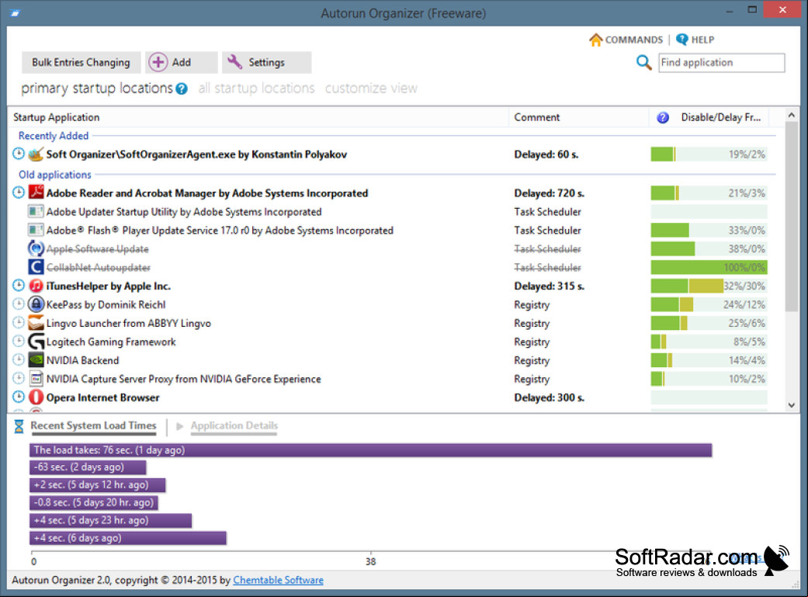This screenshot has width=808, height=597.
Task: Open customize view
Action: tap(371, 89)
